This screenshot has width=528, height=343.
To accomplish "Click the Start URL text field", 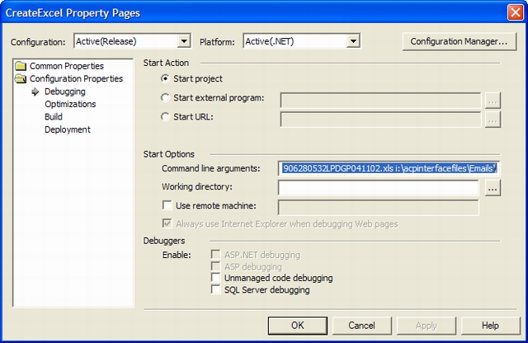I will click(380, 120).
